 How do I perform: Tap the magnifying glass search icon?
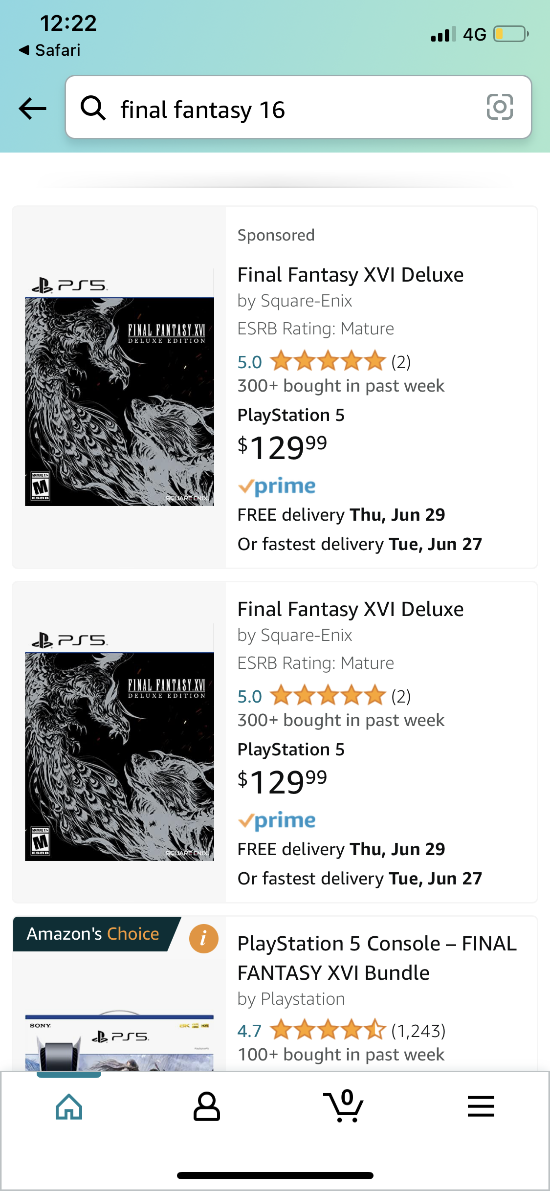click(93, 108)
